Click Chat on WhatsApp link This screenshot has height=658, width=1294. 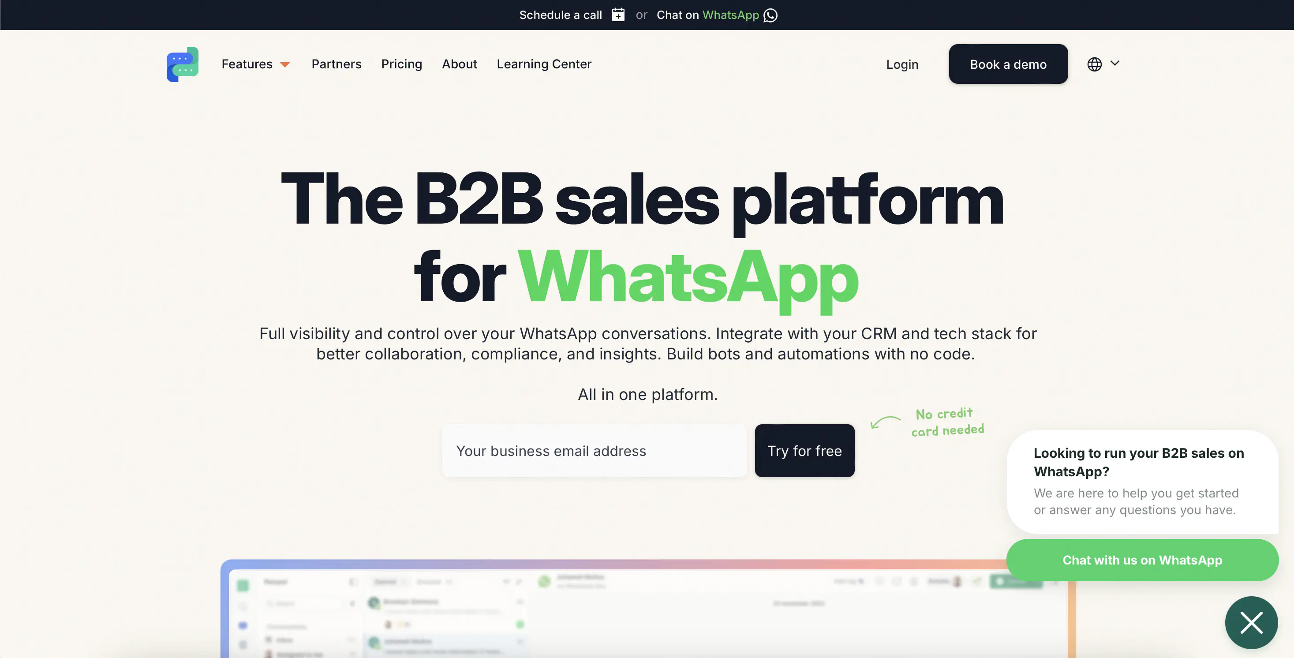click(x=718, y=15)
